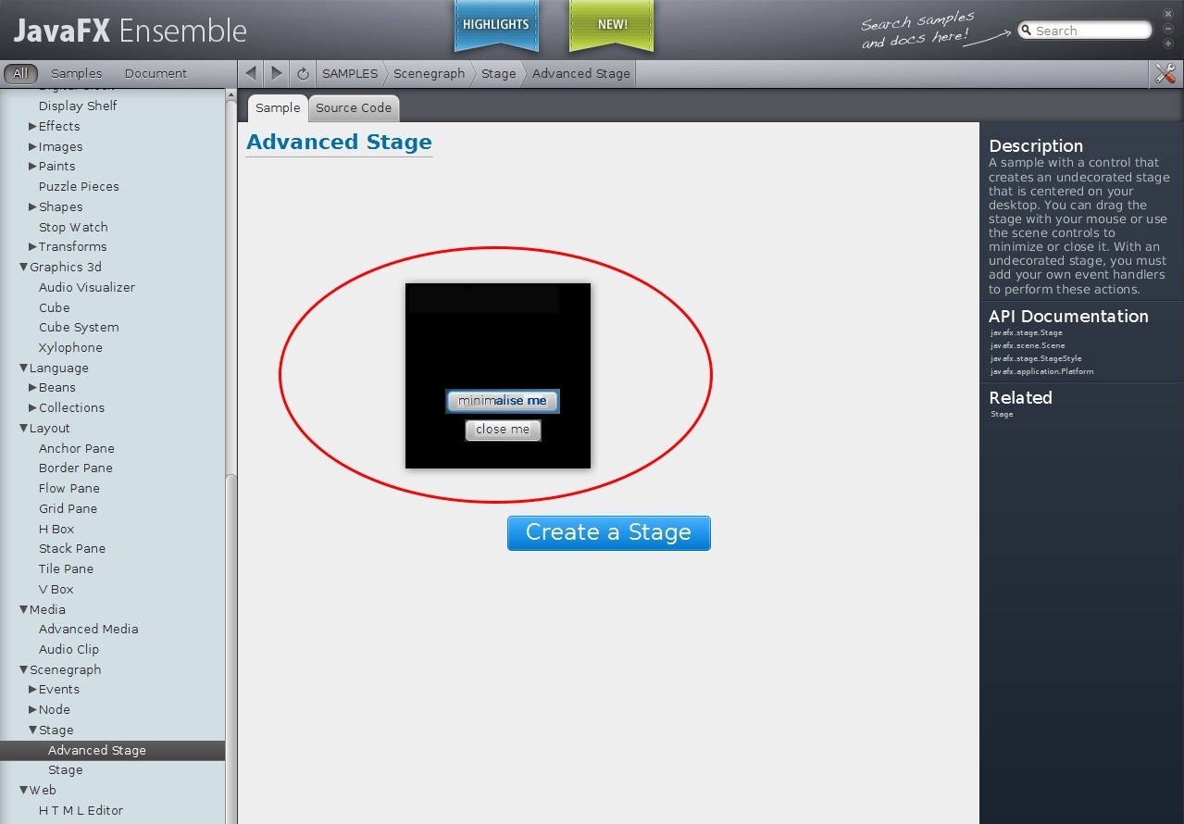Toggle the Samples filter in sidebar
Viewport: 1184px width, 824px height.
click(x=77, y=73)
